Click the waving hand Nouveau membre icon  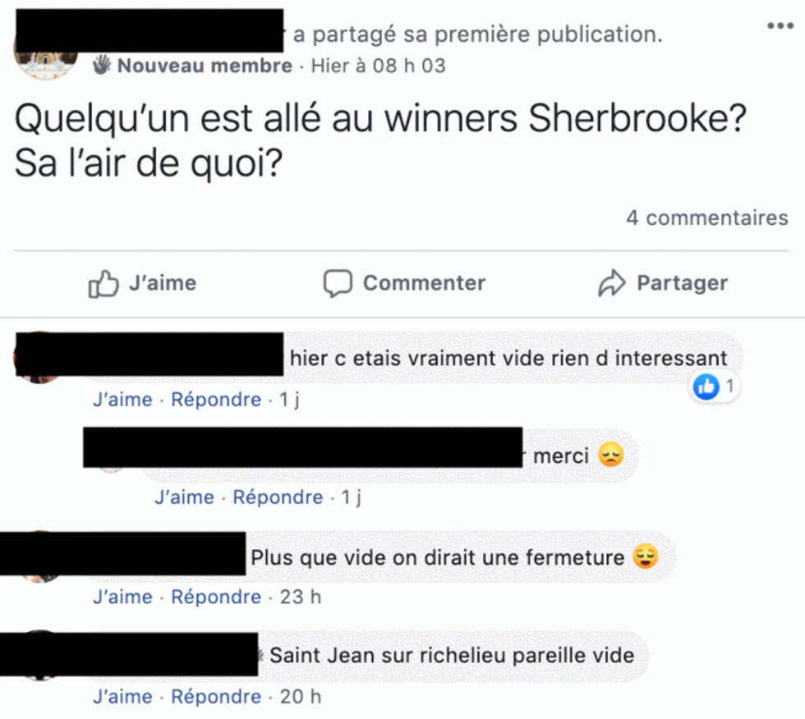coord(101,65)
